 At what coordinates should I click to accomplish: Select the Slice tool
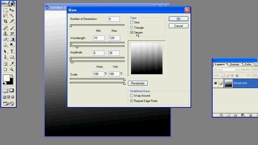click(12, 21)
